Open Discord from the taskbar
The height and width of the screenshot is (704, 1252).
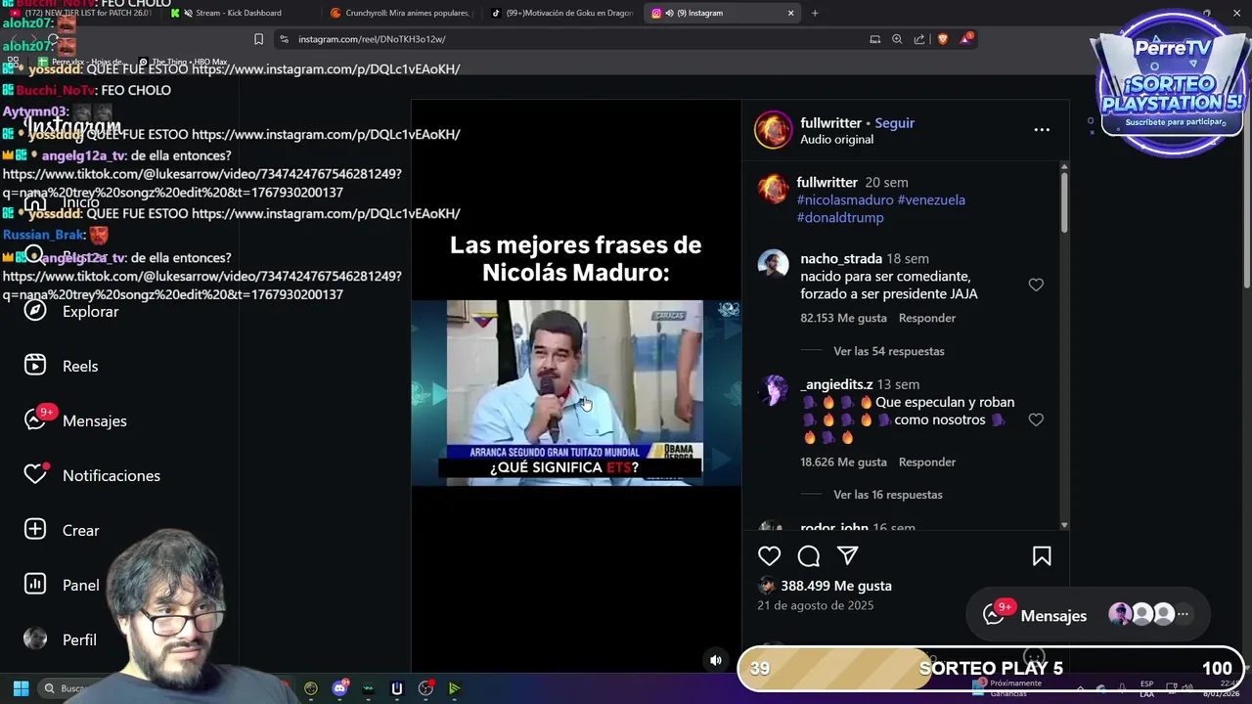tap(339, 688)
